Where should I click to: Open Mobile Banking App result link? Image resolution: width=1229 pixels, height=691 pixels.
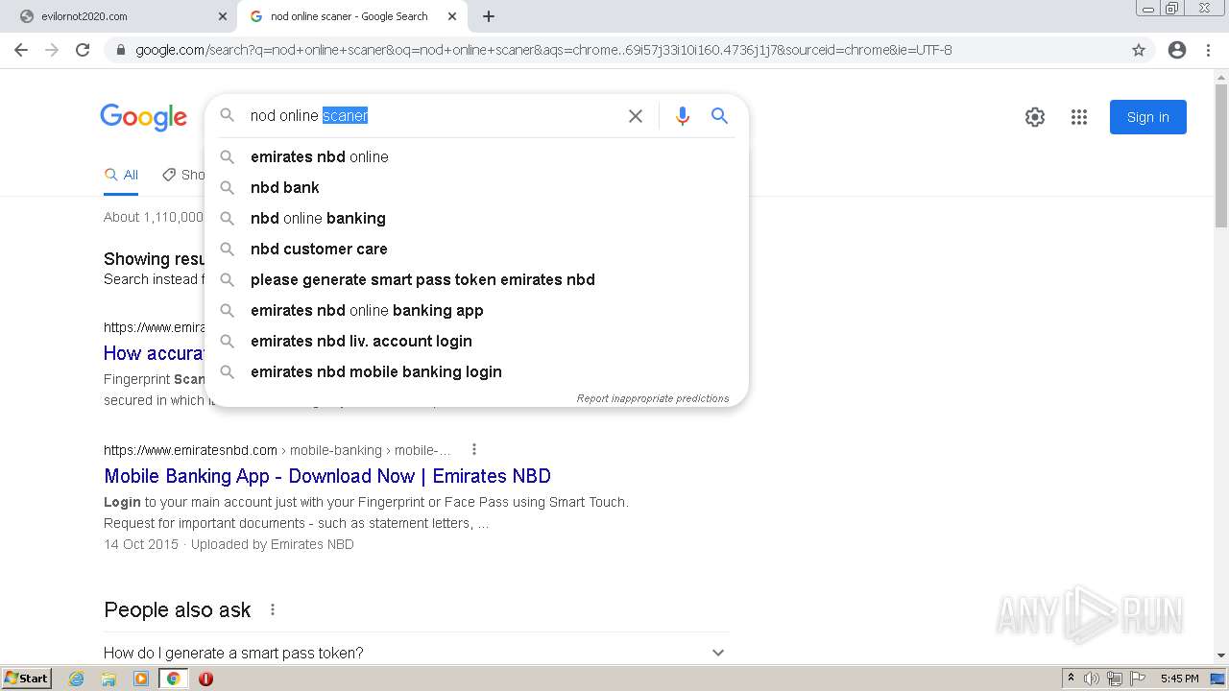327,476
